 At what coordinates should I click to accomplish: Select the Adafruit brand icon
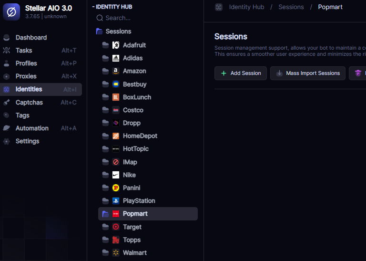click(116, 45)
